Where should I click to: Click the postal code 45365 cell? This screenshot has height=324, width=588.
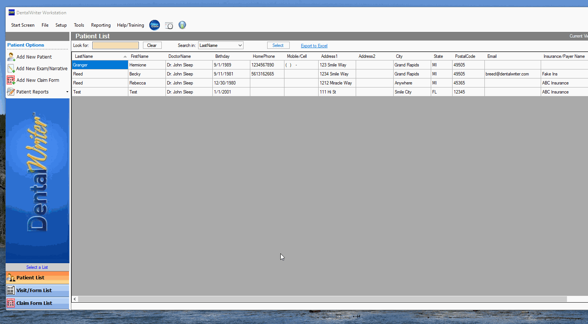point(468,83)
